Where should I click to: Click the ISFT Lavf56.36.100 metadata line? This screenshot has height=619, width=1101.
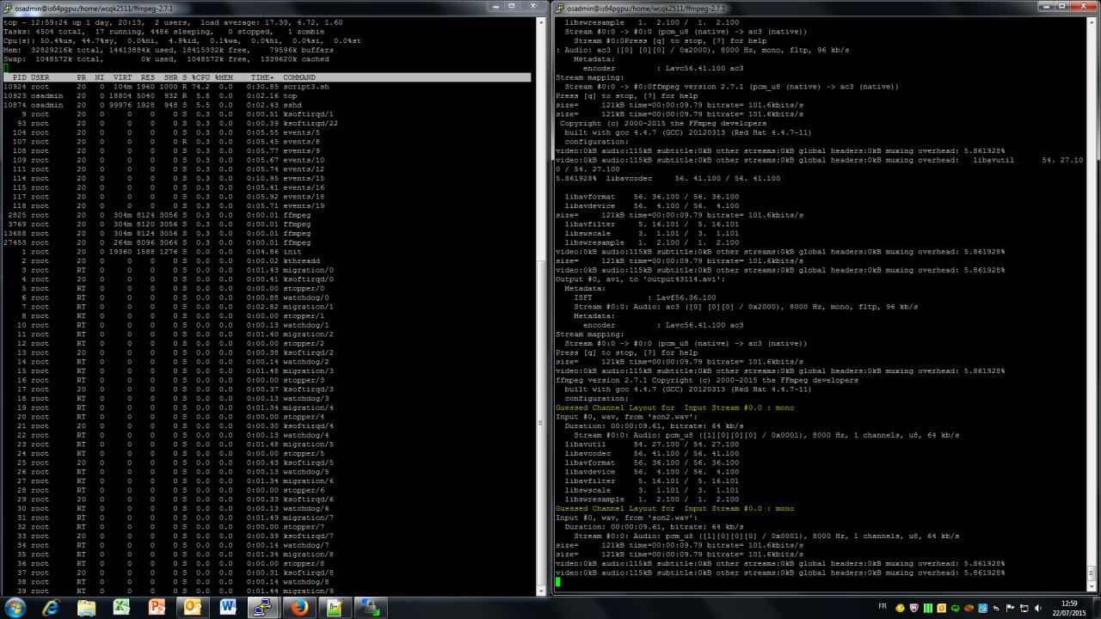tap(645, 297)
